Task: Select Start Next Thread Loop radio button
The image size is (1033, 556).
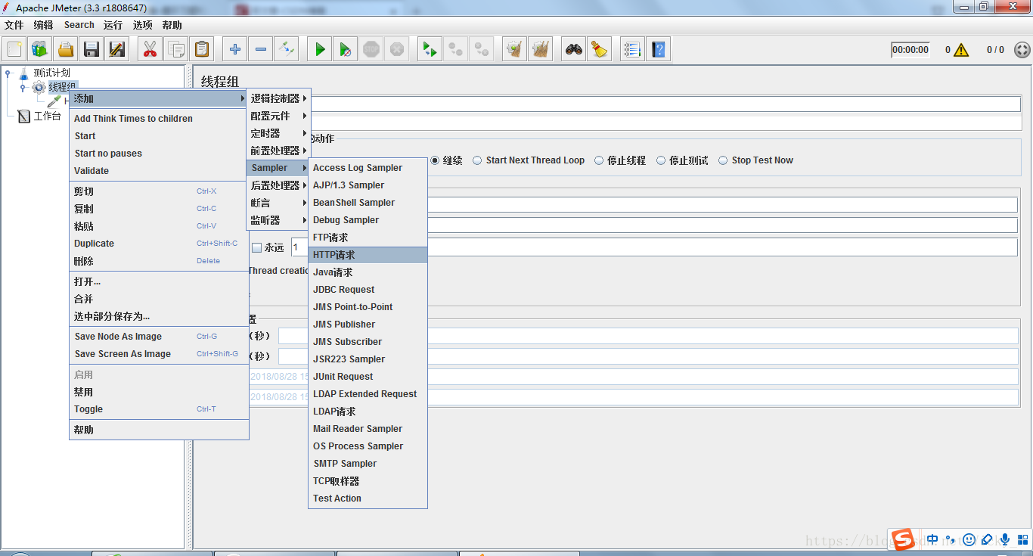Action: point(477,160)
